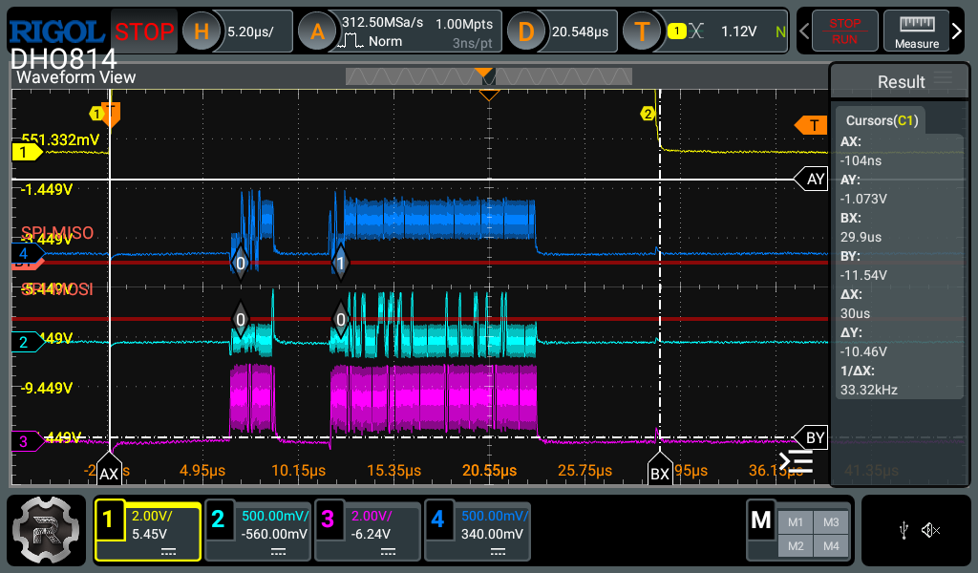978x573 pixels.
Task: Open 312.50MSa/s sample rate field
Action: coord(382,23)
